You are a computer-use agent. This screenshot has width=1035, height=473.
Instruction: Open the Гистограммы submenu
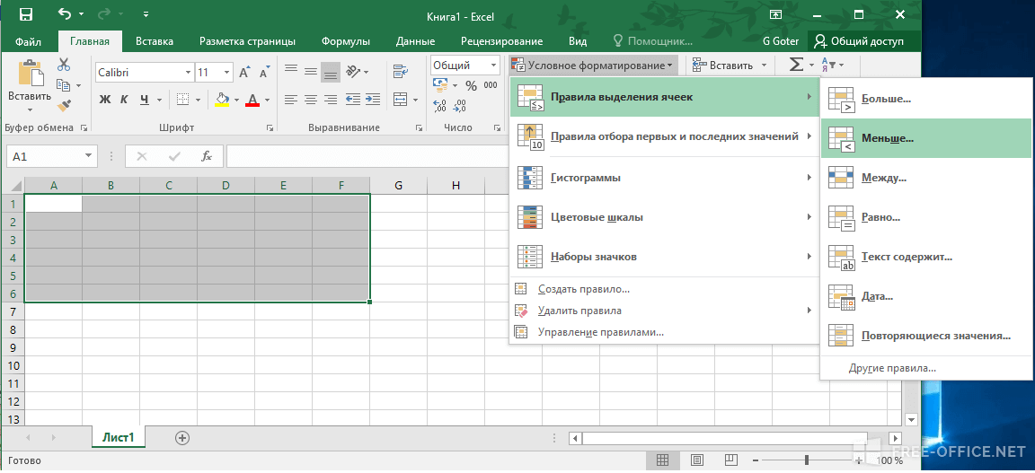665,178
